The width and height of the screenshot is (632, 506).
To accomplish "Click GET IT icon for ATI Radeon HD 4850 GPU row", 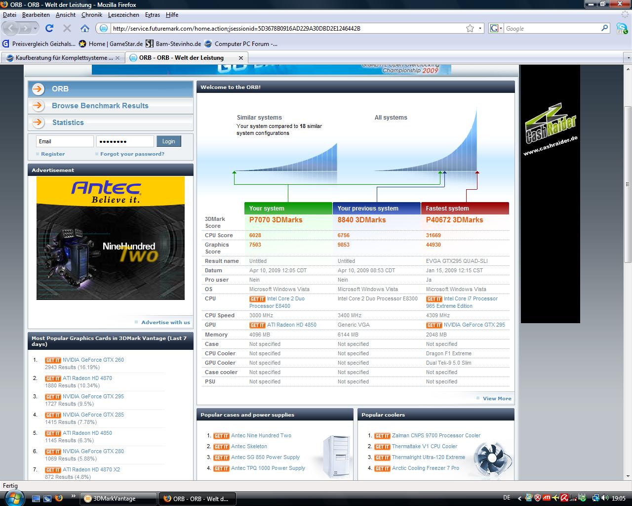I will tap(257, 325).
